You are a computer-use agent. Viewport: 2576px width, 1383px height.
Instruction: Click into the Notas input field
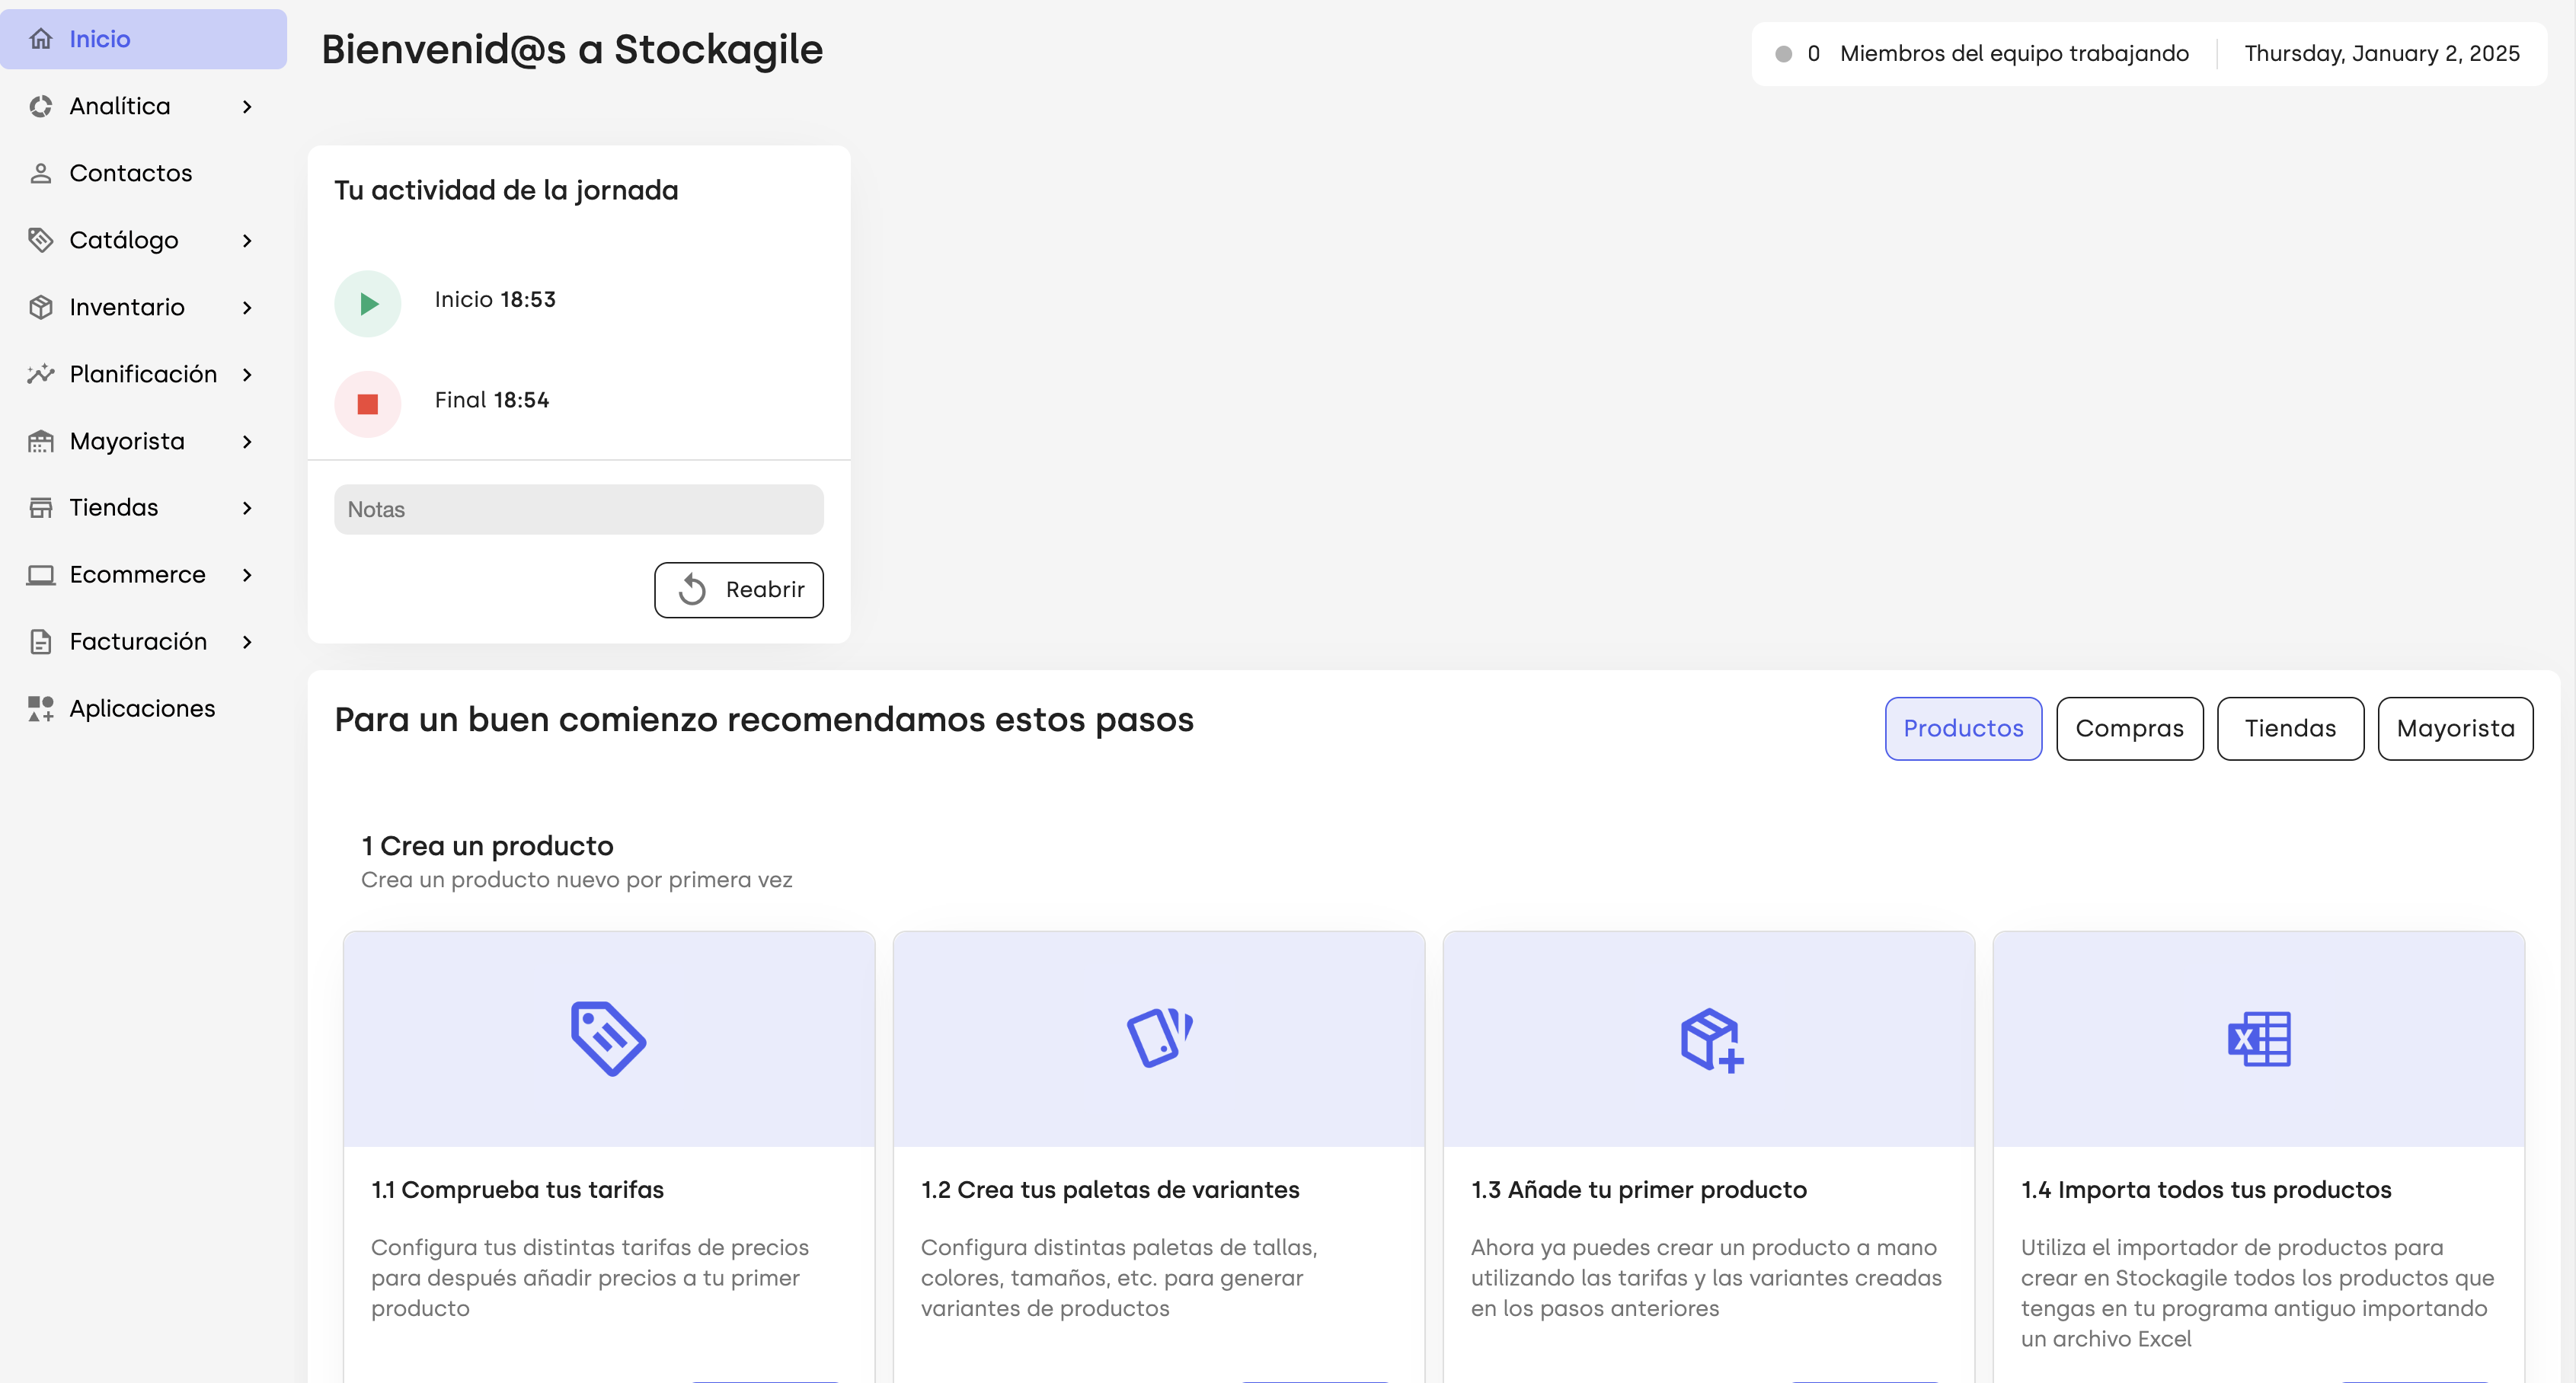578,509
